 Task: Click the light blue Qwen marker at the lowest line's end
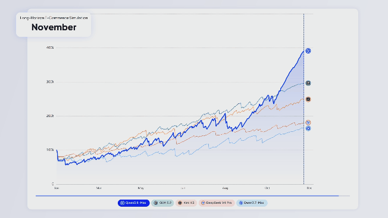pos(308,128)
